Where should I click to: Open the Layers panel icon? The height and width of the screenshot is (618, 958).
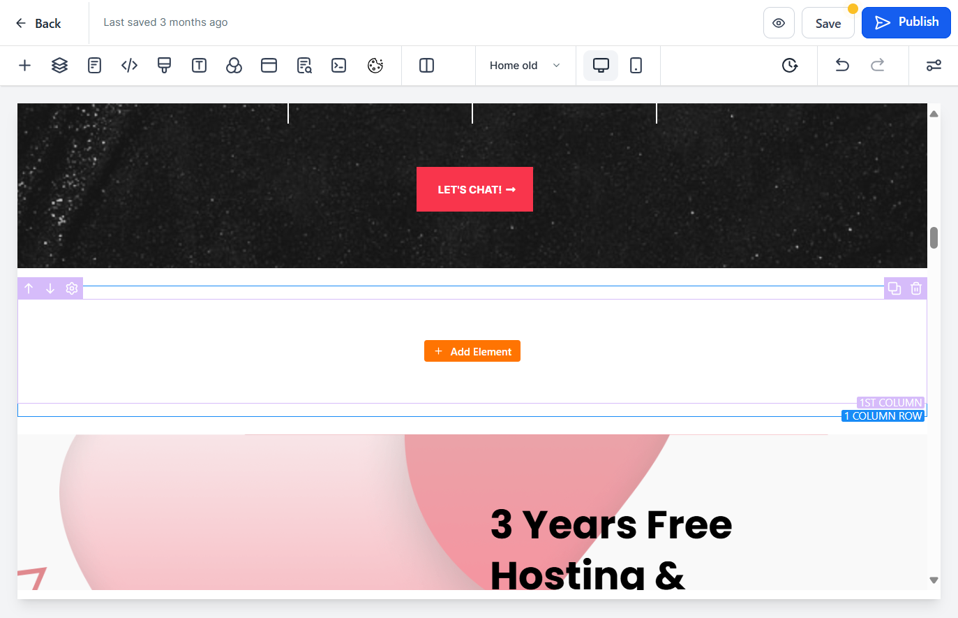coord(59,66)
